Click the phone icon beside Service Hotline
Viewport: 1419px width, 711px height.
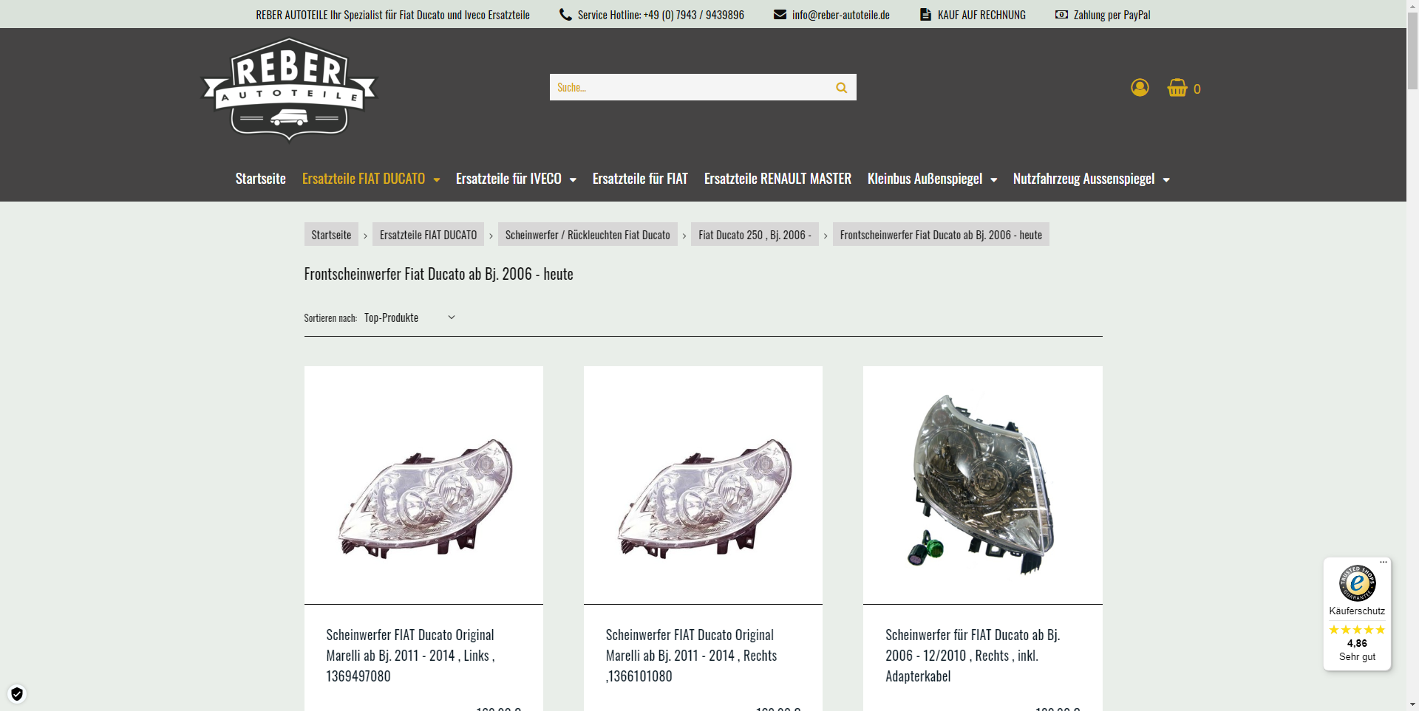(565, 14)
